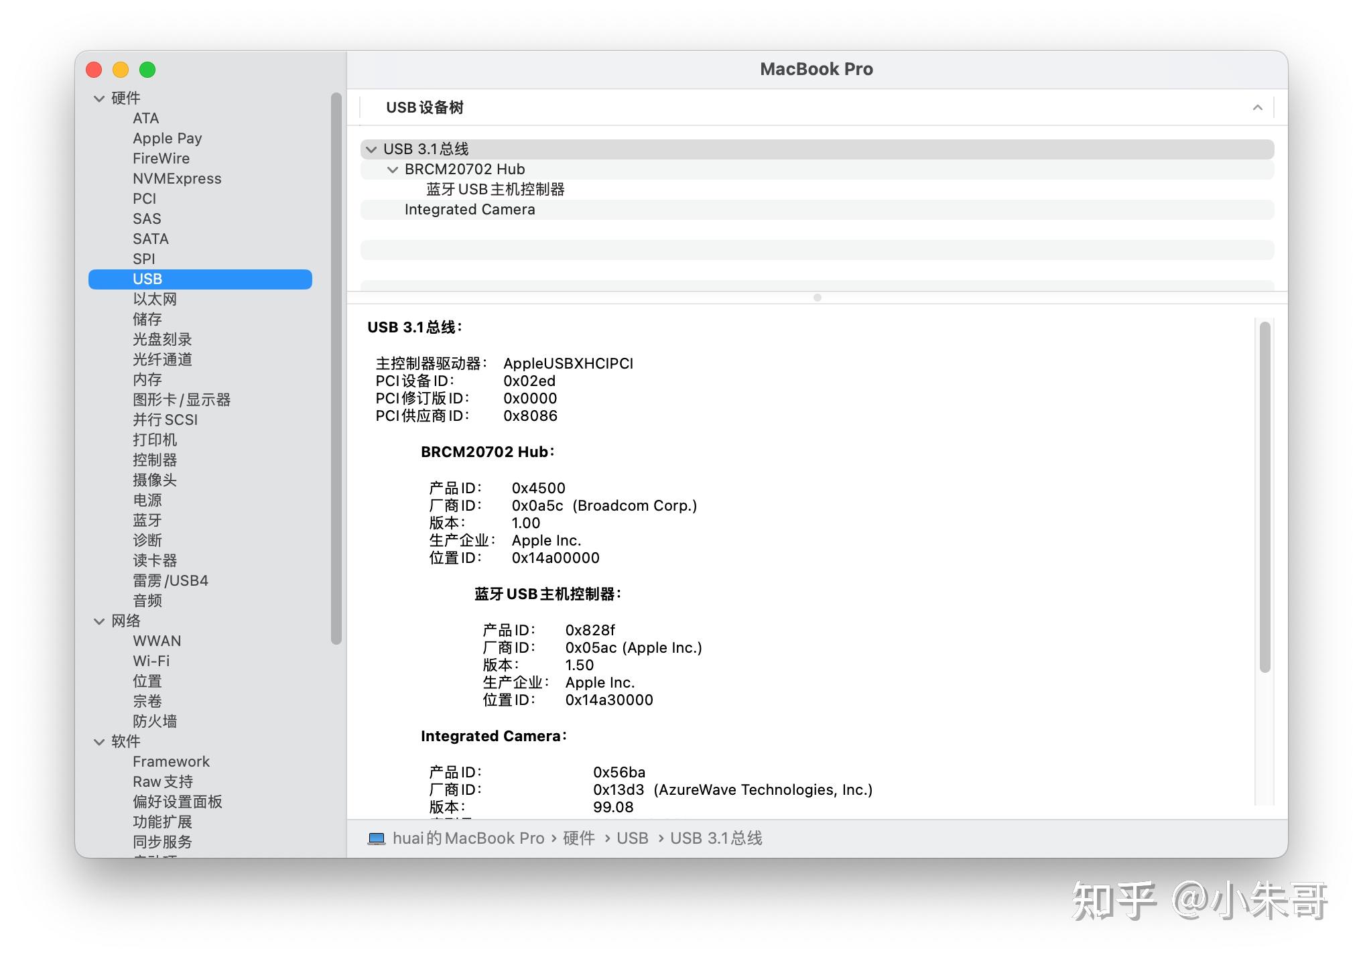
Task: Select 蓝牙 in the hardware list
Action: (147, 520)
